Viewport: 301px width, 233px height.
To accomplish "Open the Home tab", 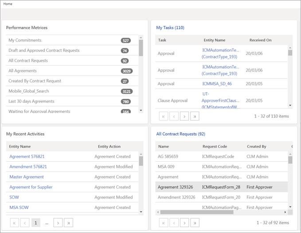I will [8, 4].
